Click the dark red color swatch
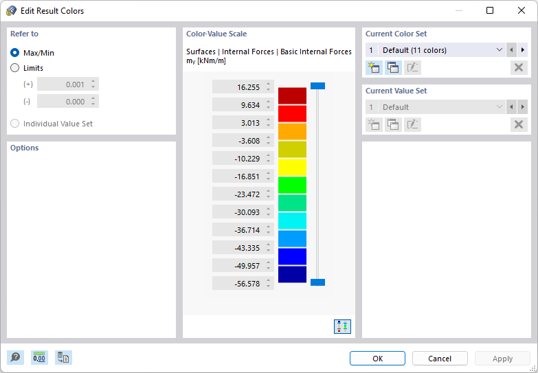 tap(292, 95)
